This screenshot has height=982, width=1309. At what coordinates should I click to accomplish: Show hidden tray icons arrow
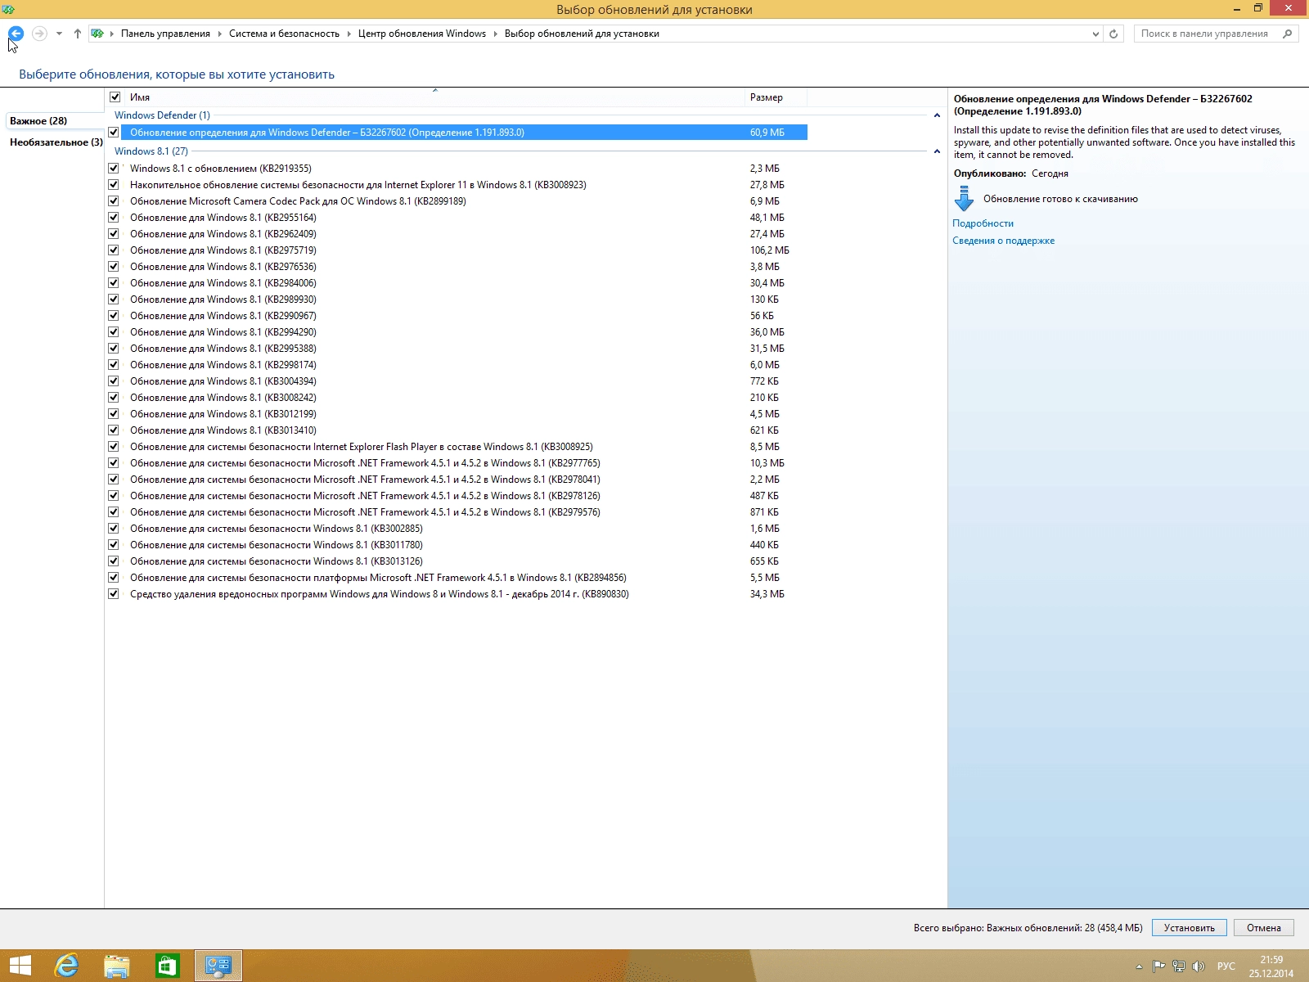point(1139,966)
